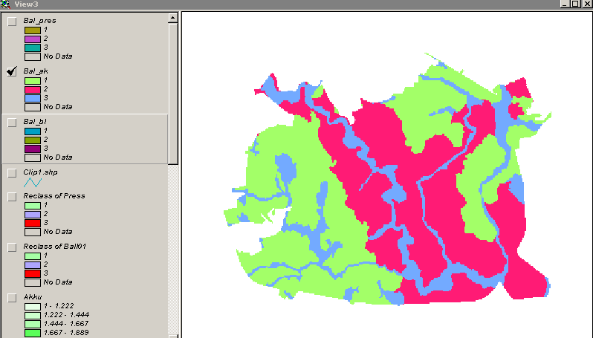Click the Bal_bl class 2 olive-green swatch

(33, 140)
